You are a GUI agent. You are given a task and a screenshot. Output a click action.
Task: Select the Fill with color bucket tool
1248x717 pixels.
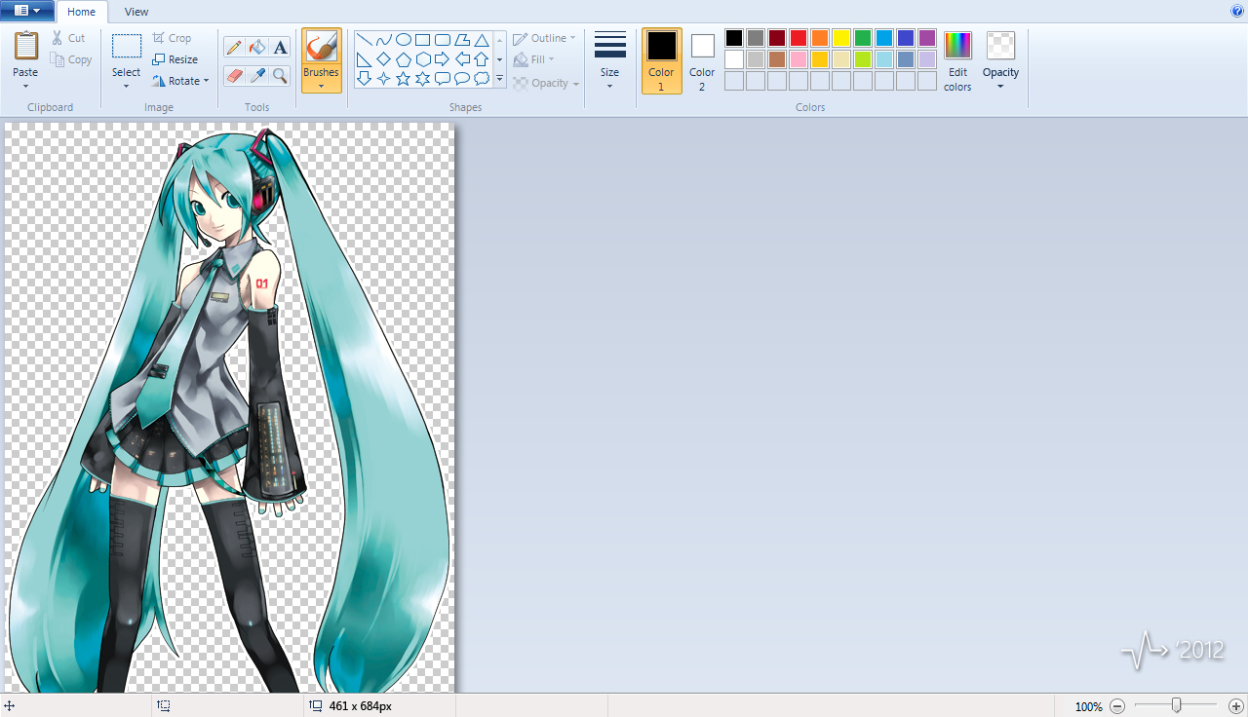(257, 47)
